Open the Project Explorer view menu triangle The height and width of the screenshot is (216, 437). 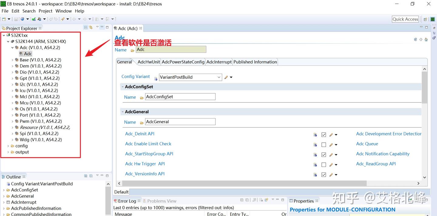(97, 27)
